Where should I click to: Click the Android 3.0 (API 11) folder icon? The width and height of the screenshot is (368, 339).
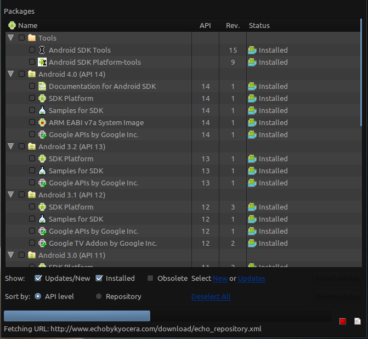tap(32, 255)
